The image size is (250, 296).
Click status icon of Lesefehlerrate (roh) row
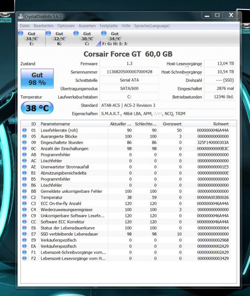(x=24, y=130)
